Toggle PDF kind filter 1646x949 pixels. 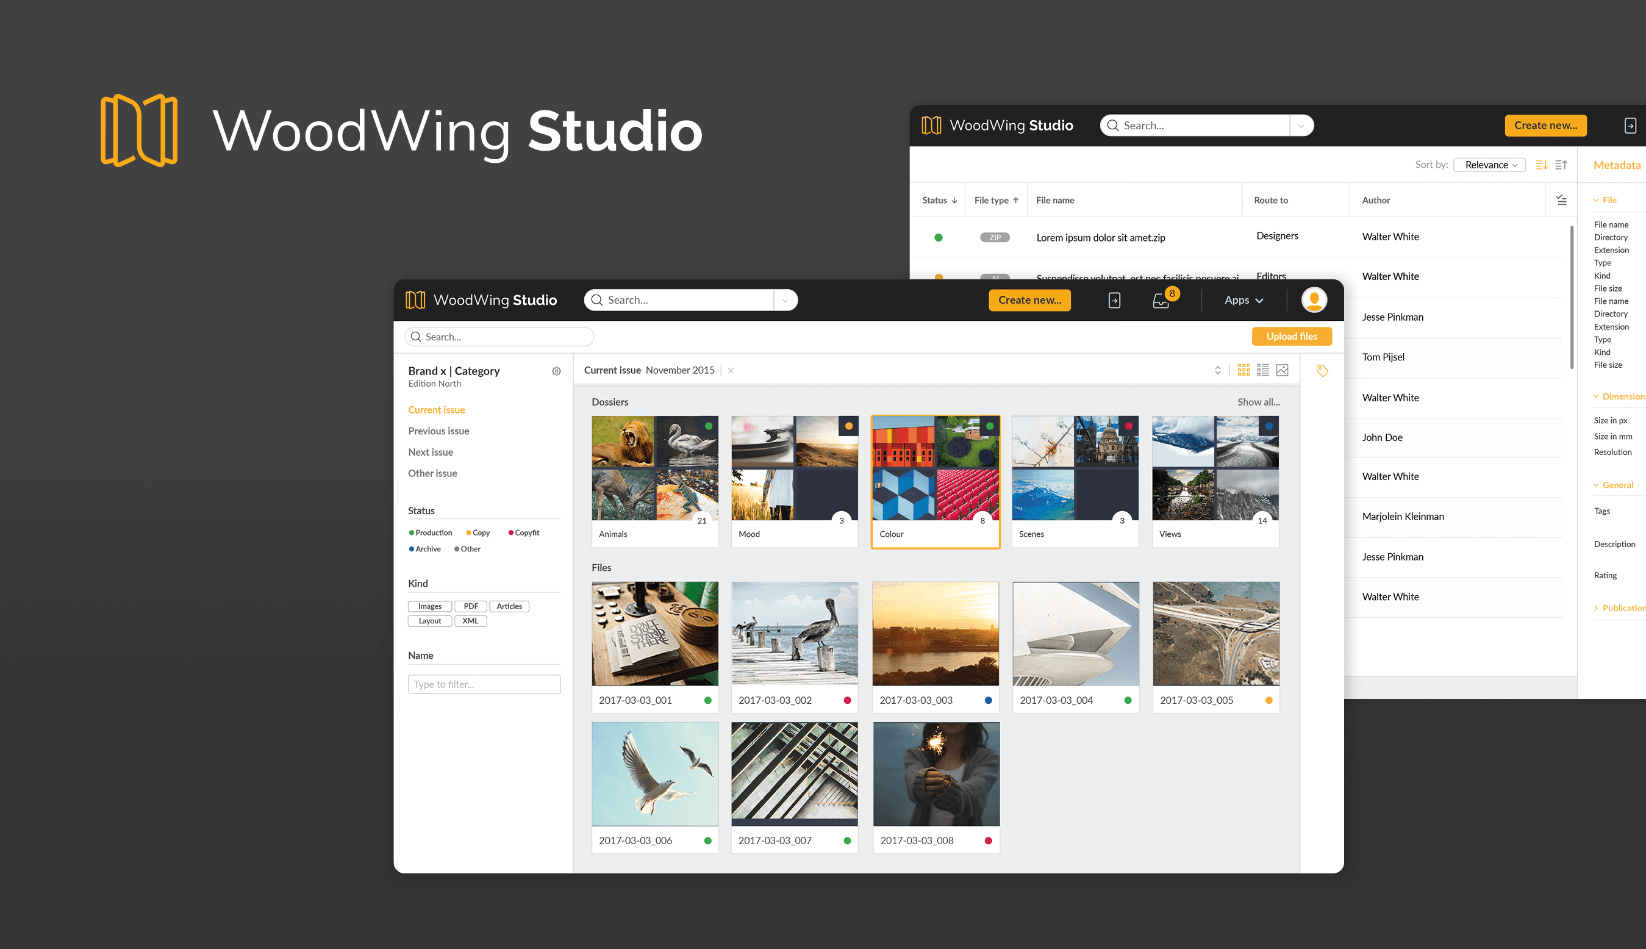click(x=470, y=606)
